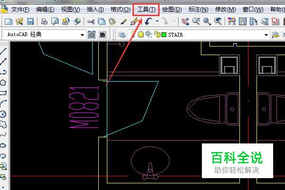Open a drawing with the Open folder icon

19,22
